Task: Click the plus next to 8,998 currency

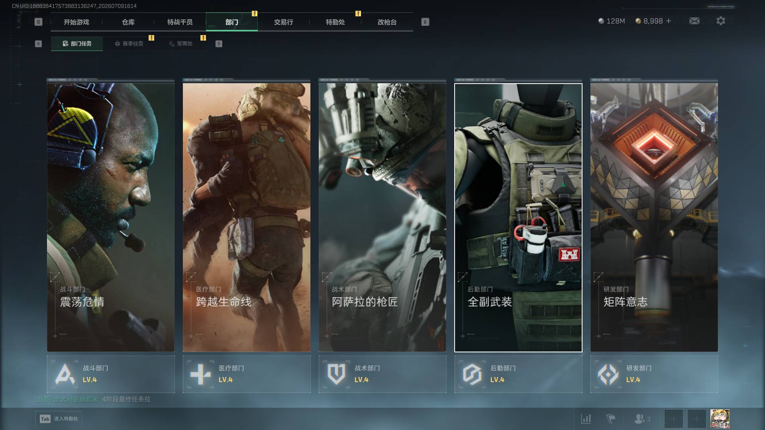Action: pyautogui.click(x=669, y=21)
